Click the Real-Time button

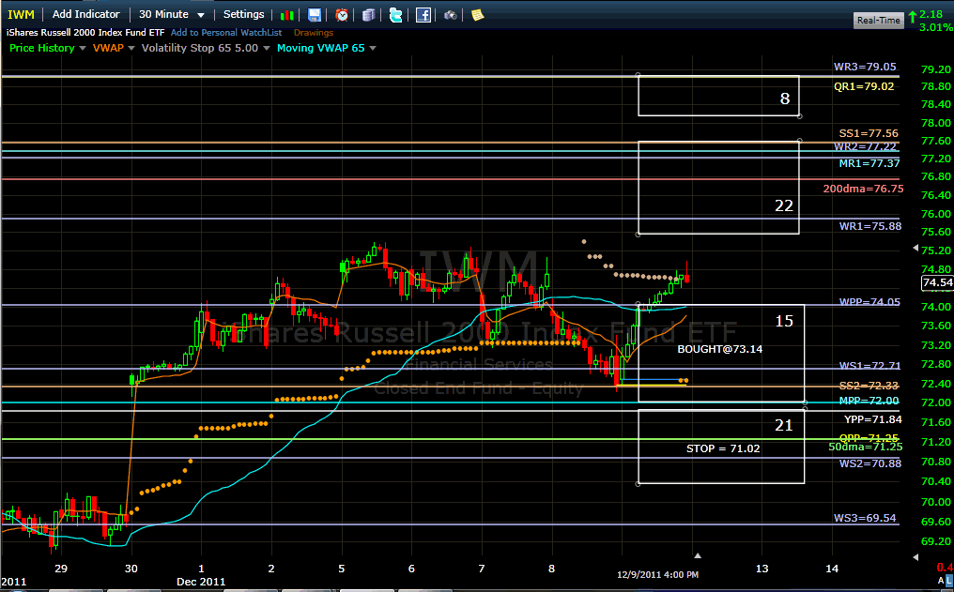[x=878, y=20]
